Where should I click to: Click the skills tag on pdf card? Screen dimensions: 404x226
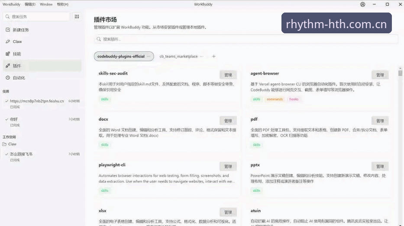click(x=257, y=145)
